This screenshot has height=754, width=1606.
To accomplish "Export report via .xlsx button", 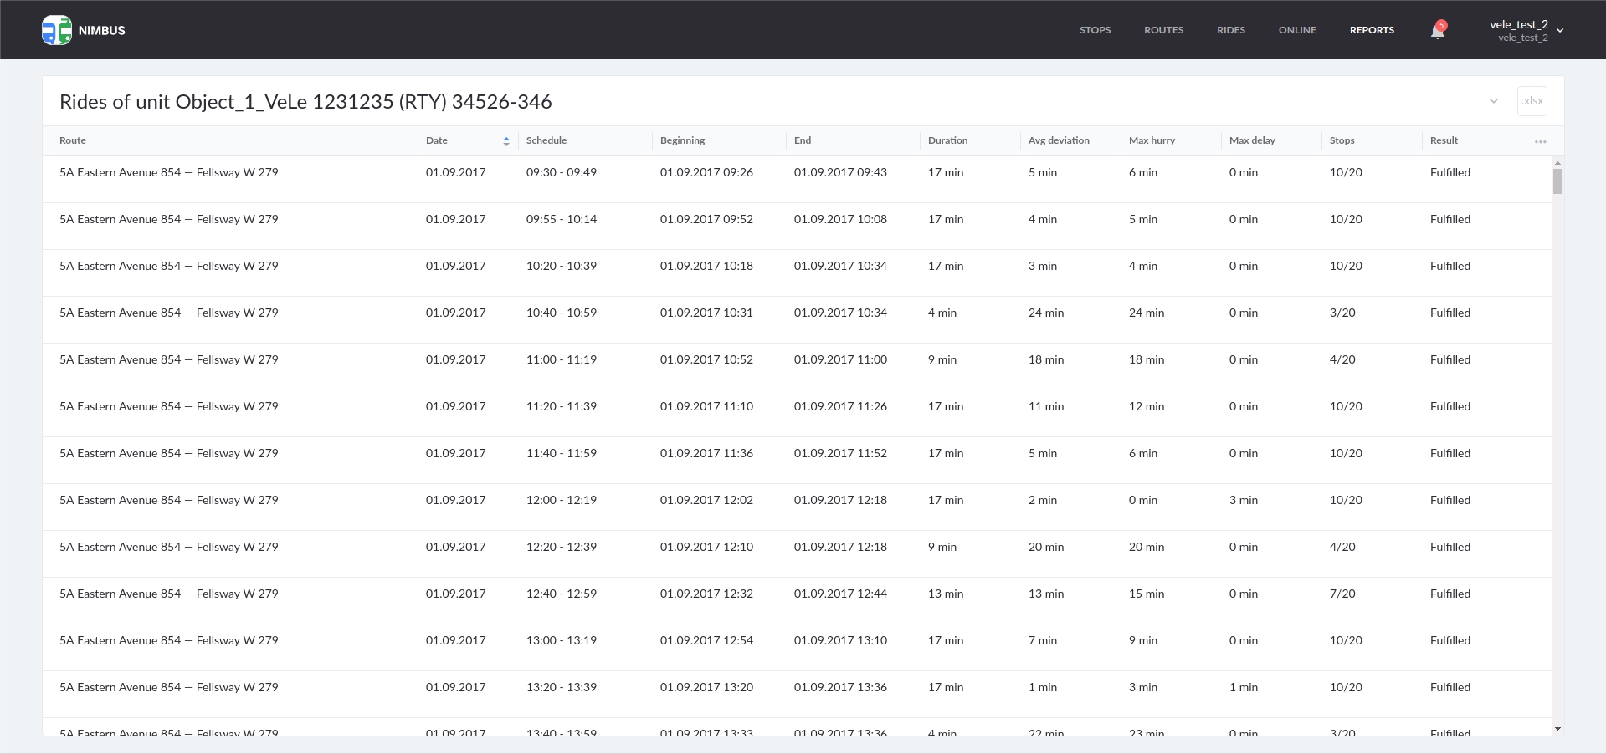I will (1532, 101).
